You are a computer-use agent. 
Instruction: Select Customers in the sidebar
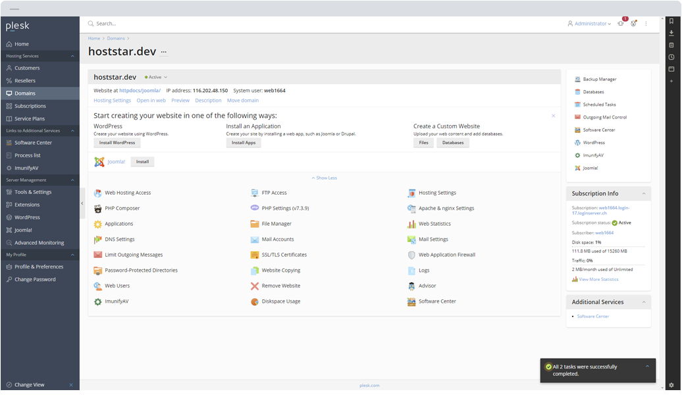[40, 68]
